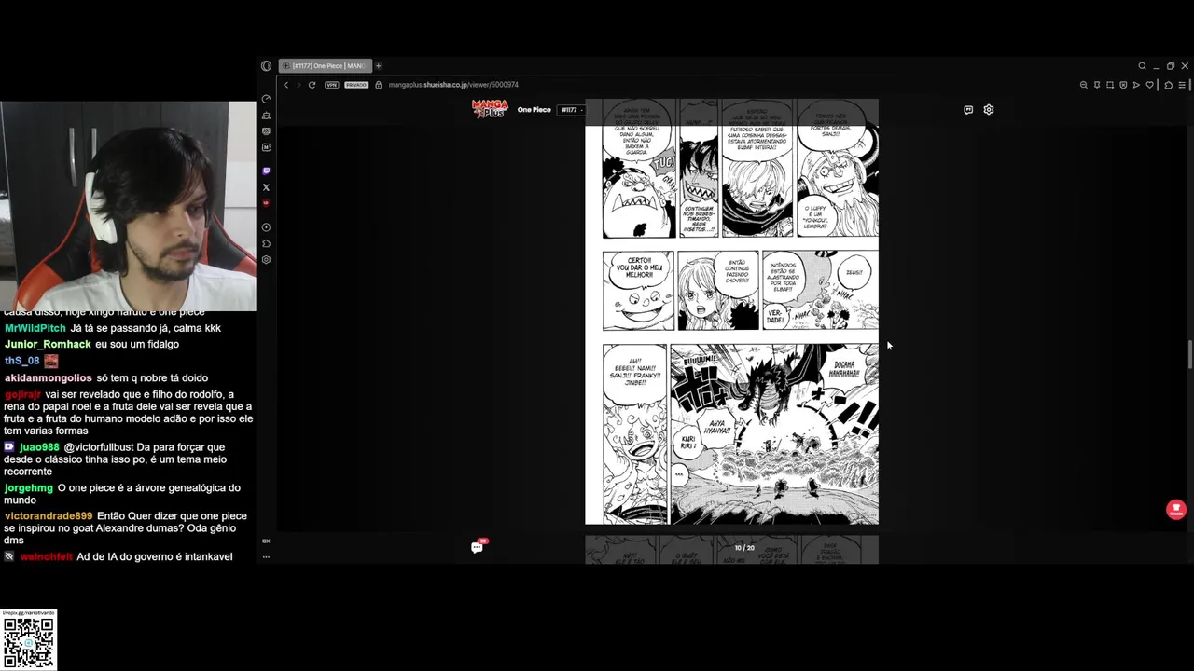Open Extensions cube icon in sidebar
Screen dimensions: 1194x671
point(266,243)
